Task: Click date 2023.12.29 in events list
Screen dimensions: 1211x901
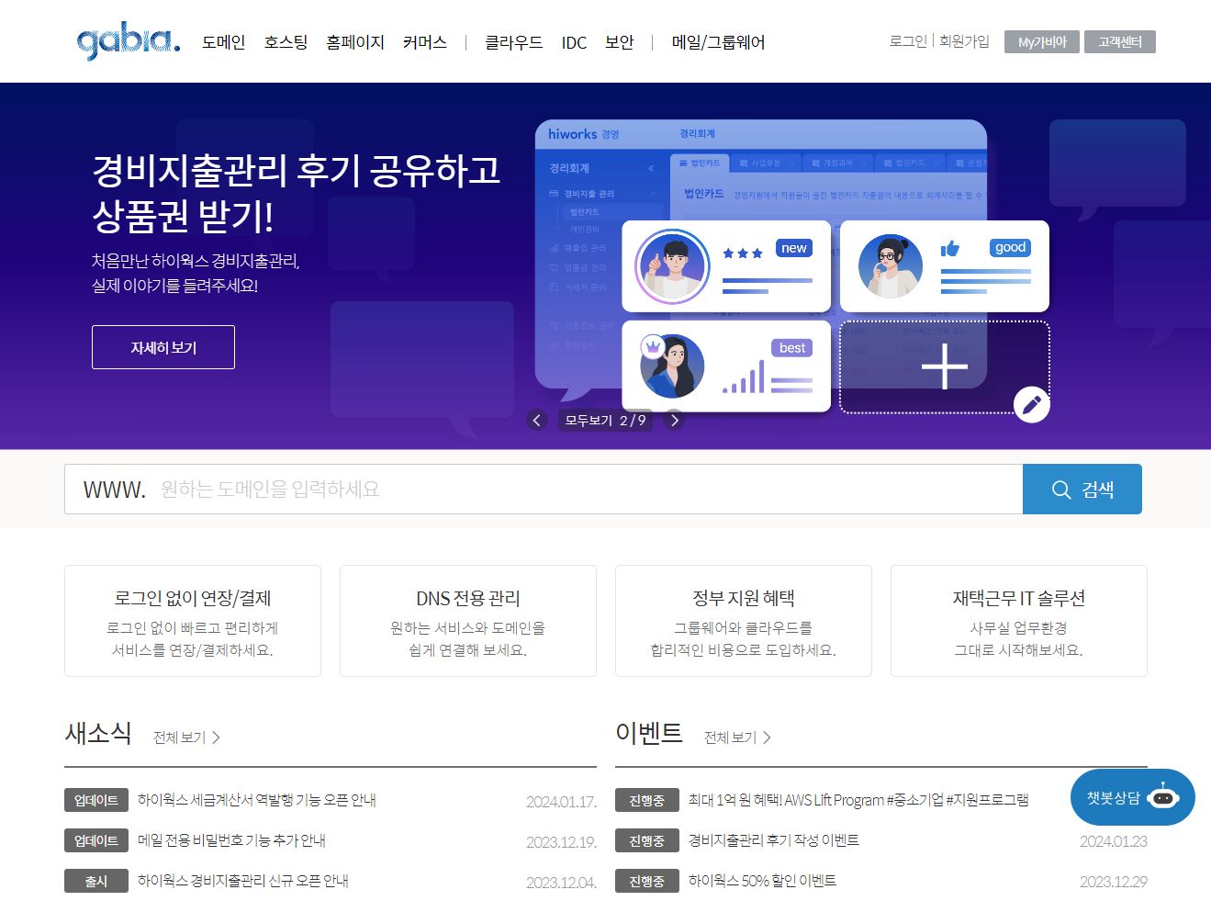Action: 1114,882
